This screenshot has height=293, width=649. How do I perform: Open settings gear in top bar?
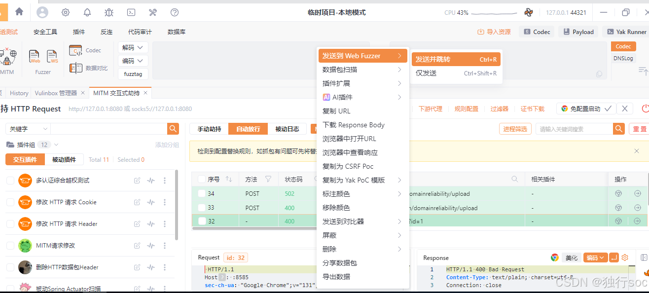(66, 12)
